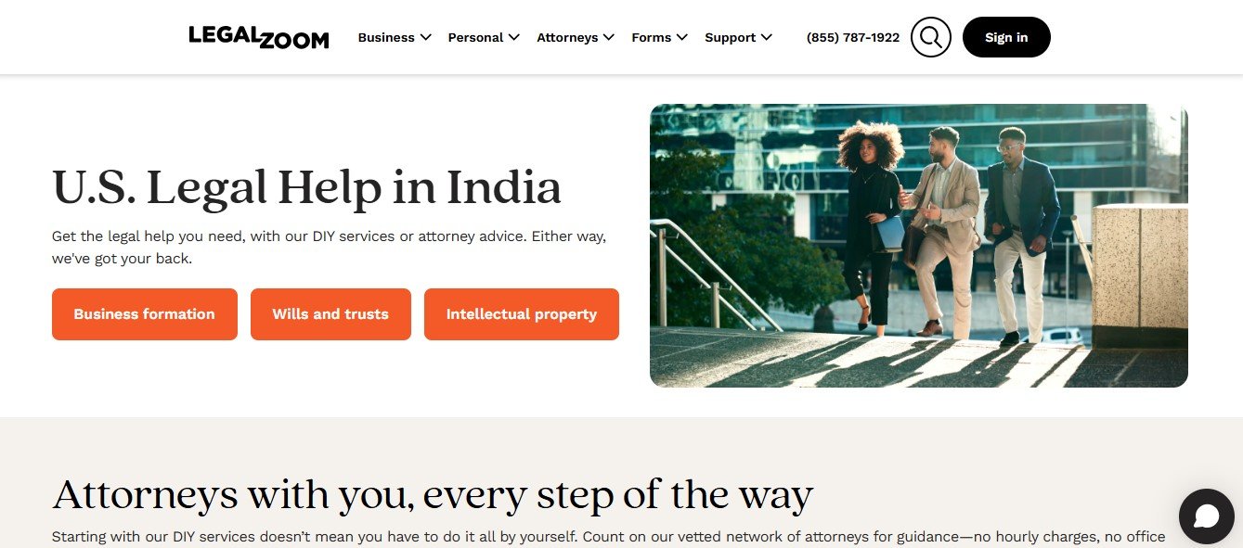
Task: Select Forms in the top navigation
Action: (x=651, y=37)
